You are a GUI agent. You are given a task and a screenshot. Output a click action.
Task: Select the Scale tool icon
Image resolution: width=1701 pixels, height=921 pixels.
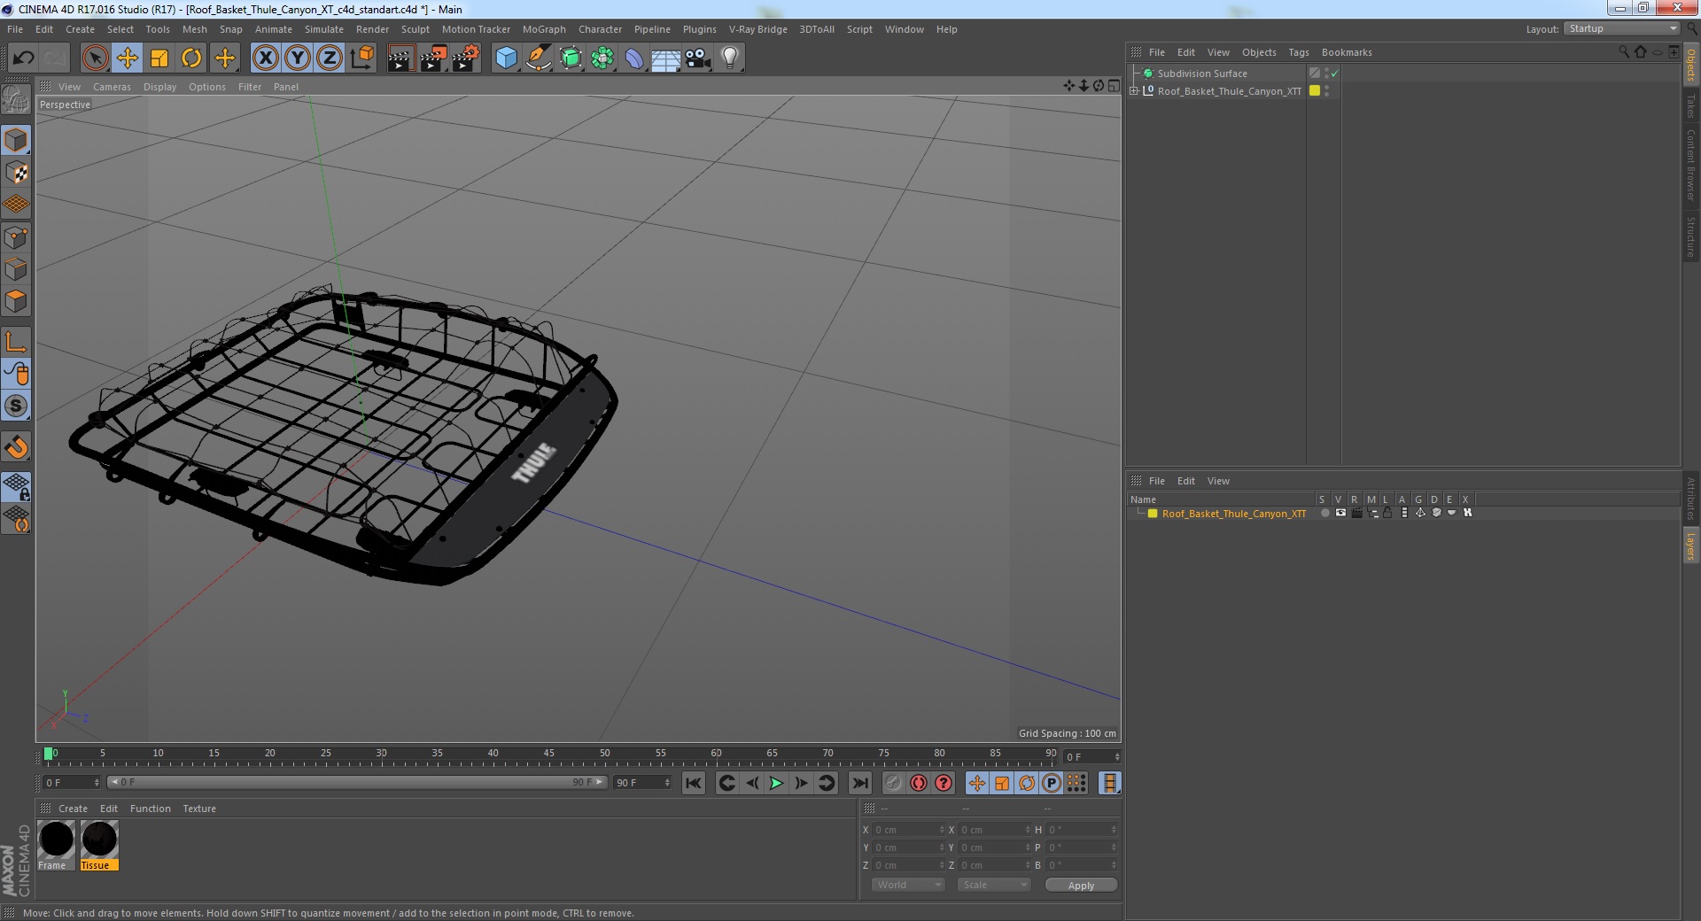(x=159, y=58)
